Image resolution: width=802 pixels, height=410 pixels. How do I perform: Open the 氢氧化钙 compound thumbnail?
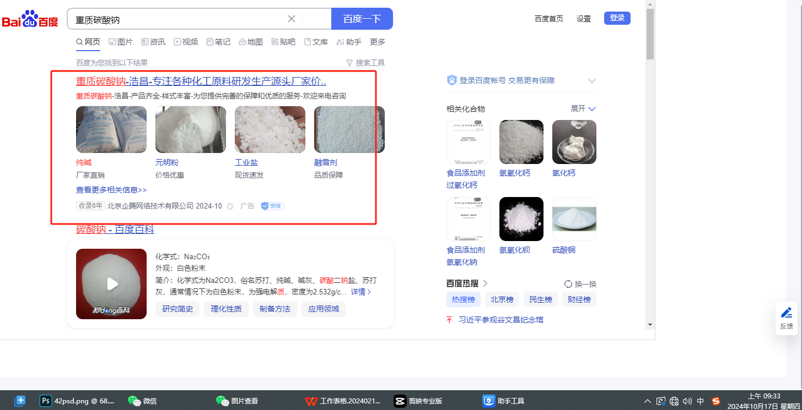(x=521, y=142)
